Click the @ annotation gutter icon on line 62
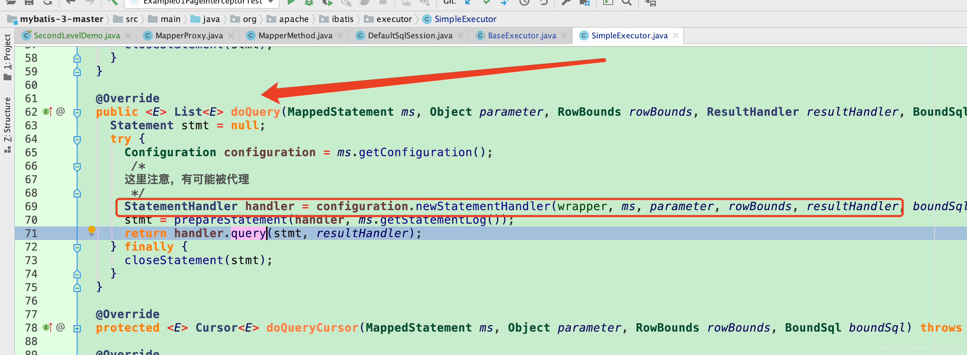Screen dimensions: 967x355 pyautogui.click(x=60, y=111)
